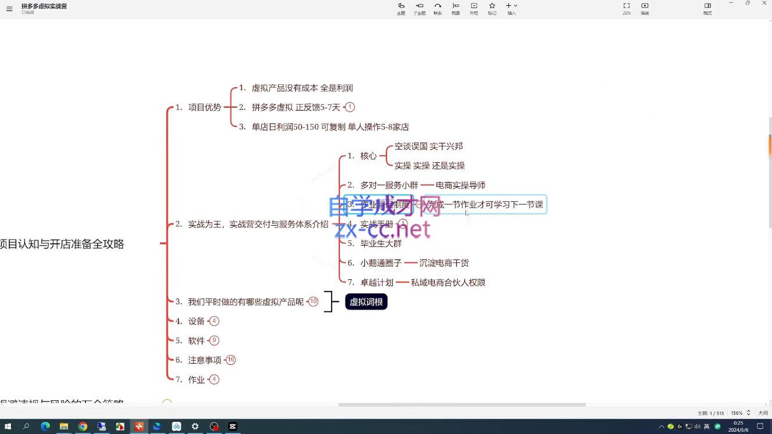Select topic 实操 实操 还是实操
The image size is (772, 434).
(x=429, y=166)
